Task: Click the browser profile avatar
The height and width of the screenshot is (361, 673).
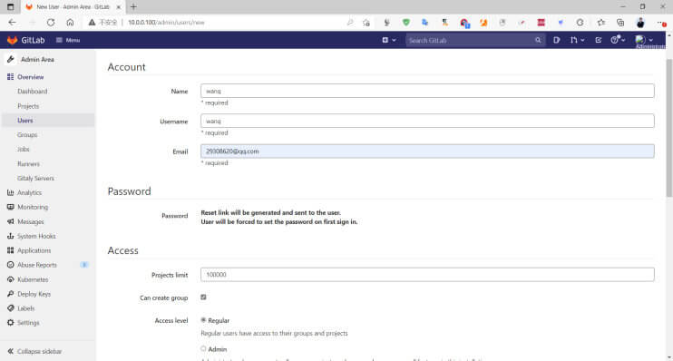Action: tap(640, 23)
